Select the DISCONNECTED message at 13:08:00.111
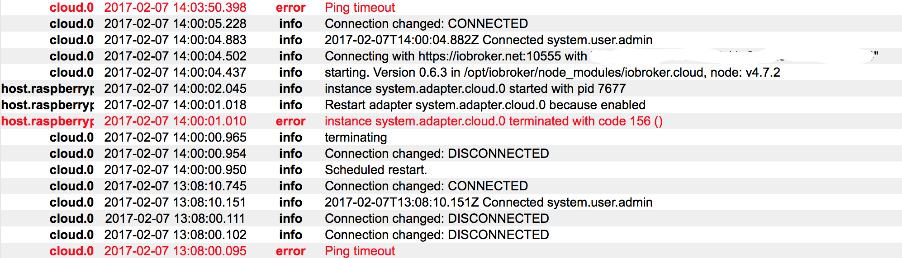Screen dimensions: 902x258 tap(437, 219)
